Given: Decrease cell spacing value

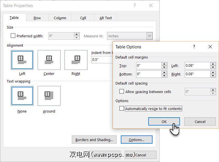Looking at the screenshot, I should pyautogui.click(x=213, y=93).
